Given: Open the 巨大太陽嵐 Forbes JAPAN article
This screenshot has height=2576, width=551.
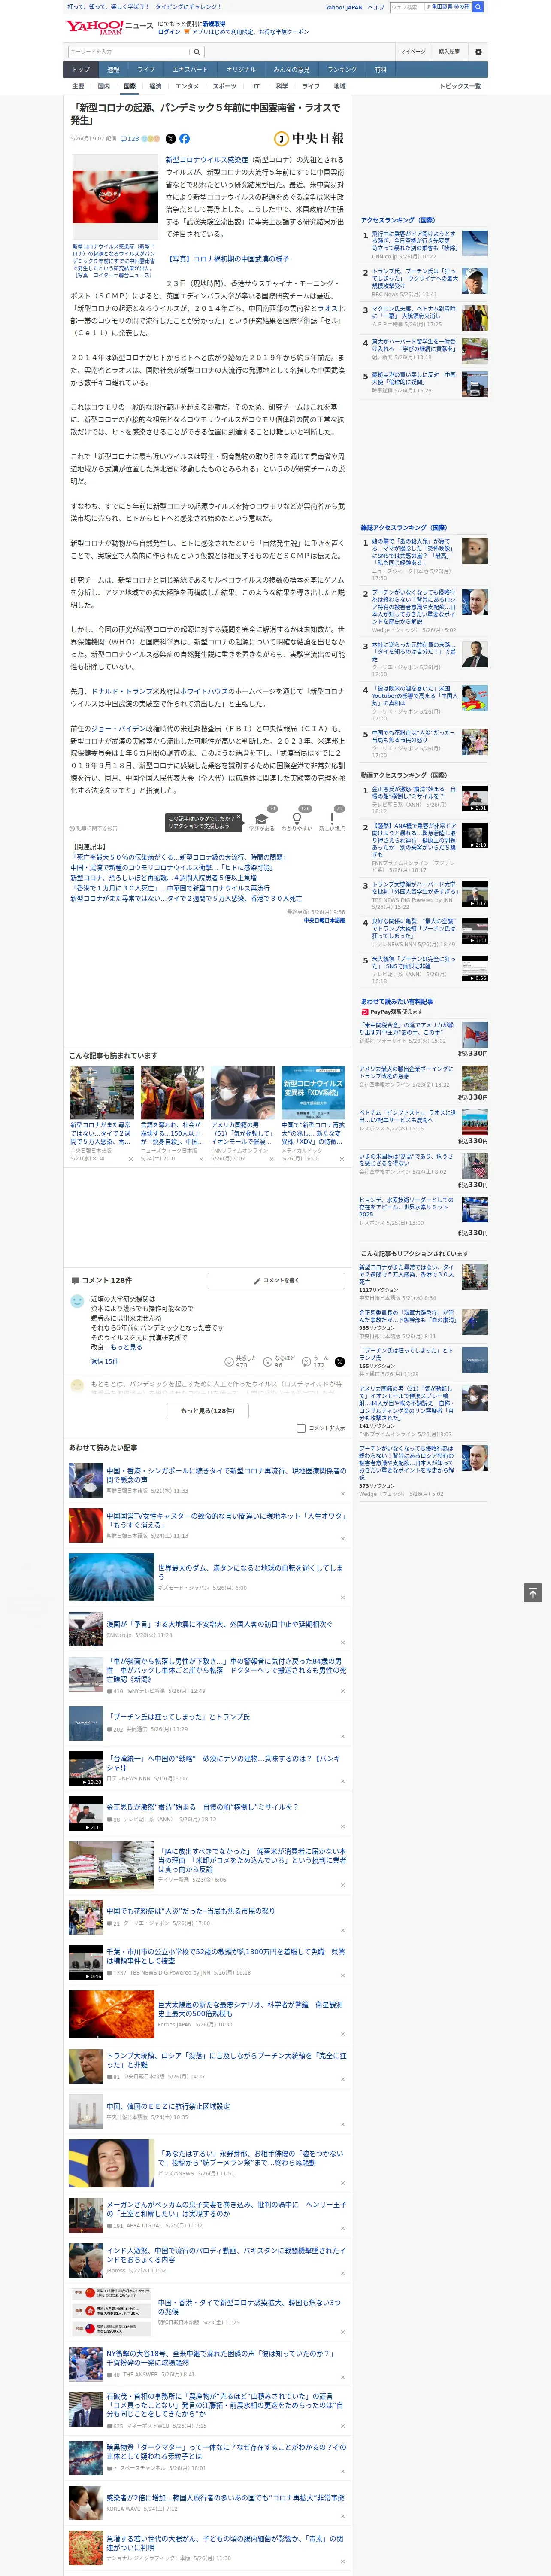Looking at the screenshot, I should [x=250, y=2009].
